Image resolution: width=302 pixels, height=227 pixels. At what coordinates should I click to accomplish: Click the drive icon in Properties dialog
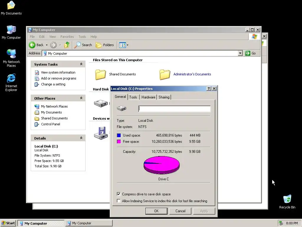tap(122, 108)
